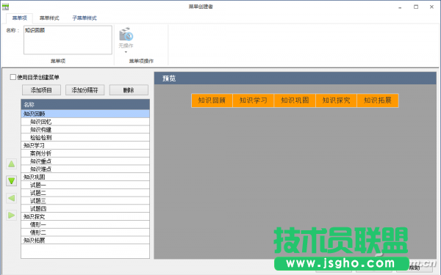
Task: Click 知识拓展 orange preview menu button
Action: click(378, 100)
